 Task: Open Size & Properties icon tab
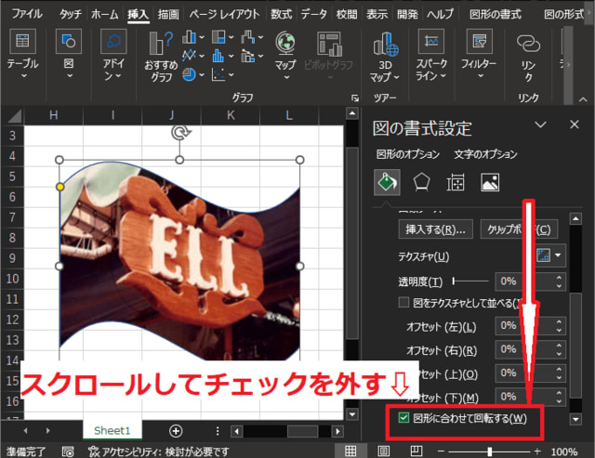[x=456, y=182]
